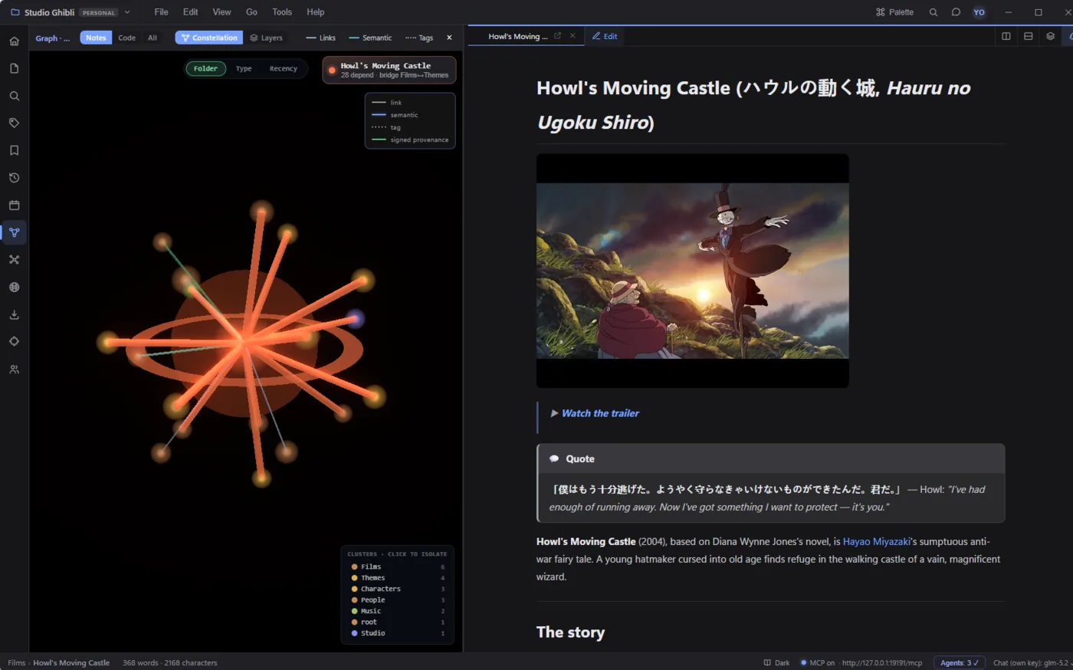
Task: Open the files (document) sidebar icon
Action: (x=14, y=68)
